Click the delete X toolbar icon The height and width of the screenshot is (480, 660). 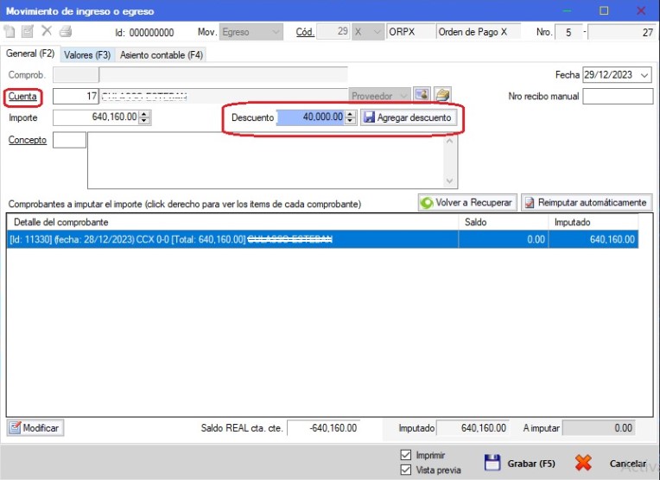click(x=47, y=32)
